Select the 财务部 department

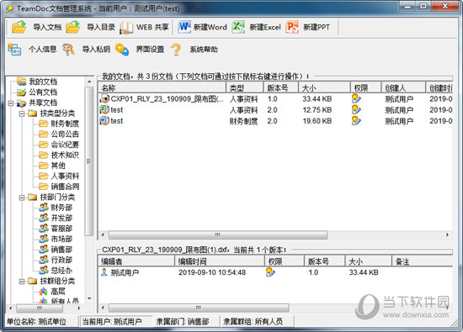[61, 208]
